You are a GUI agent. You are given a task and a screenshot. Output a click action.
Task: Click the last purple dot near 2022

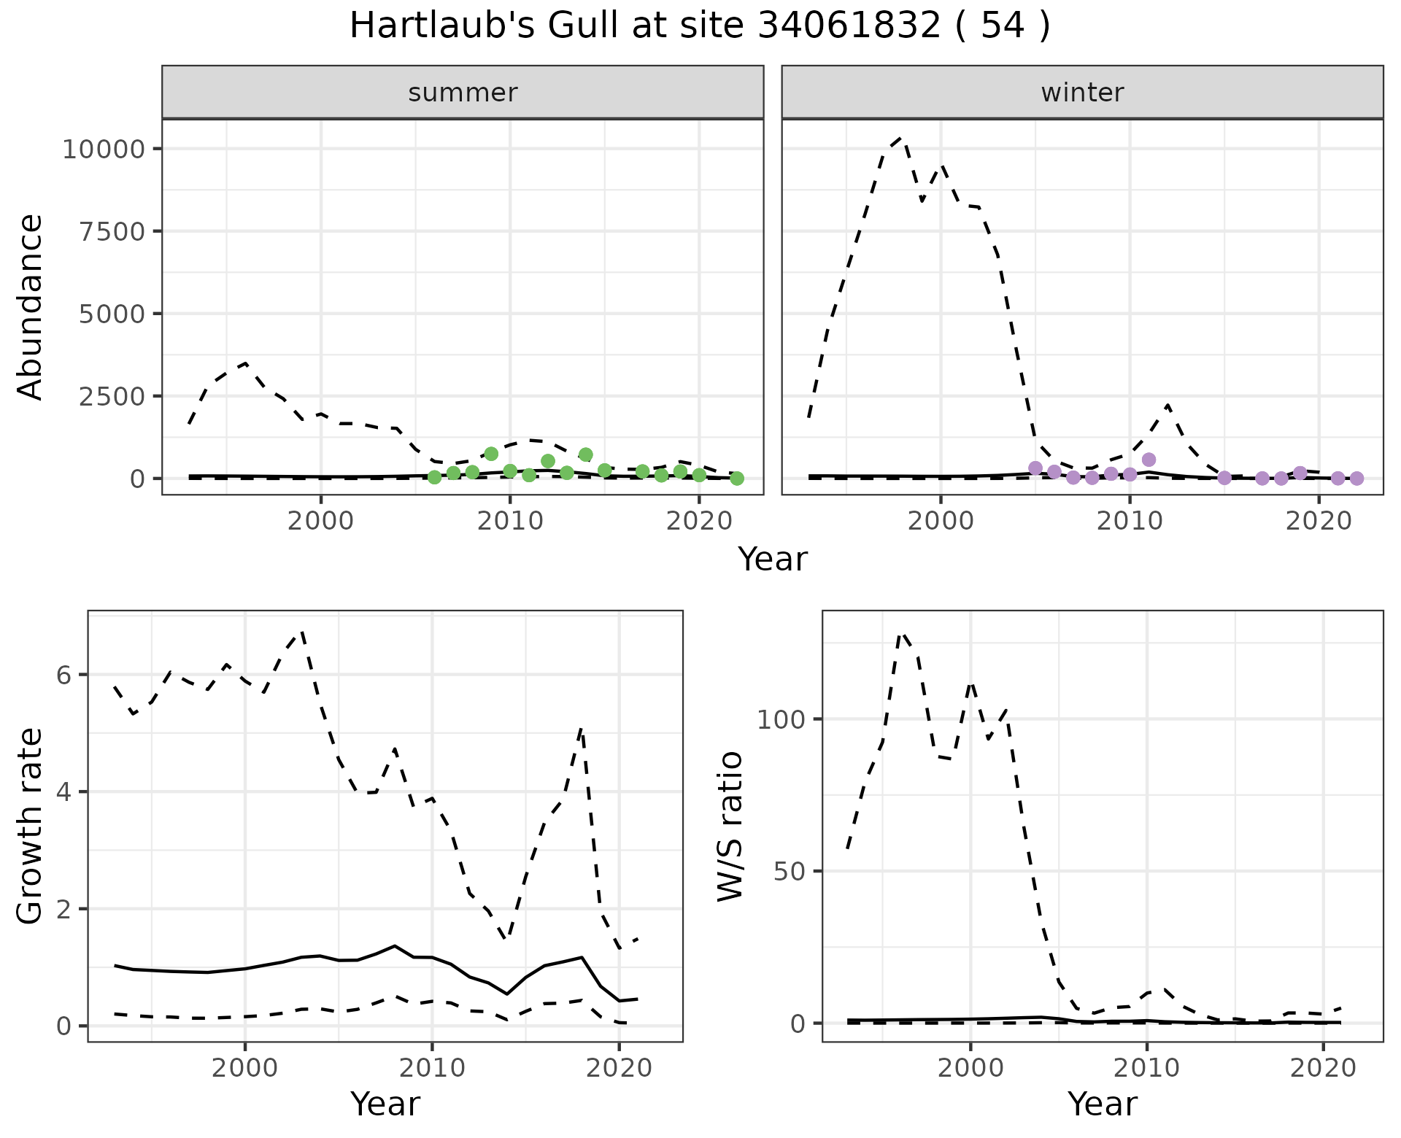[x=1356, y=479]
